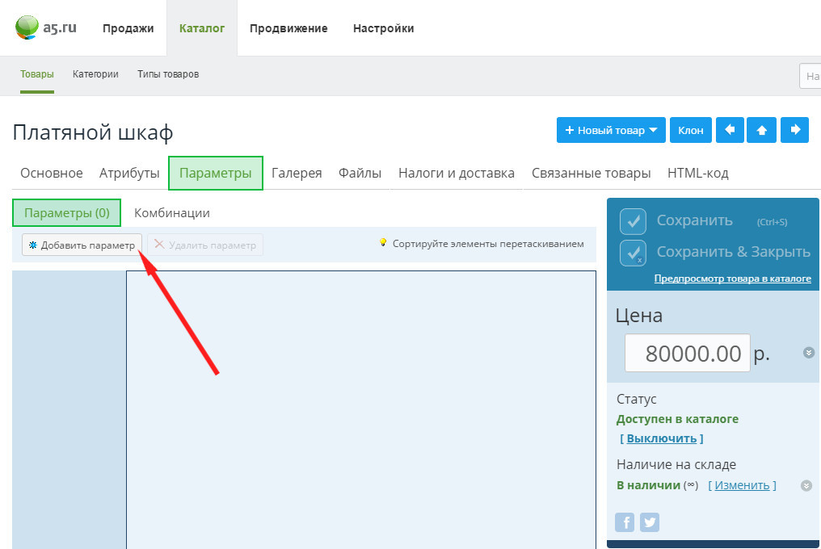Click Сохранить text label
The image size is (821, 549).
click(x=694, y=220)
